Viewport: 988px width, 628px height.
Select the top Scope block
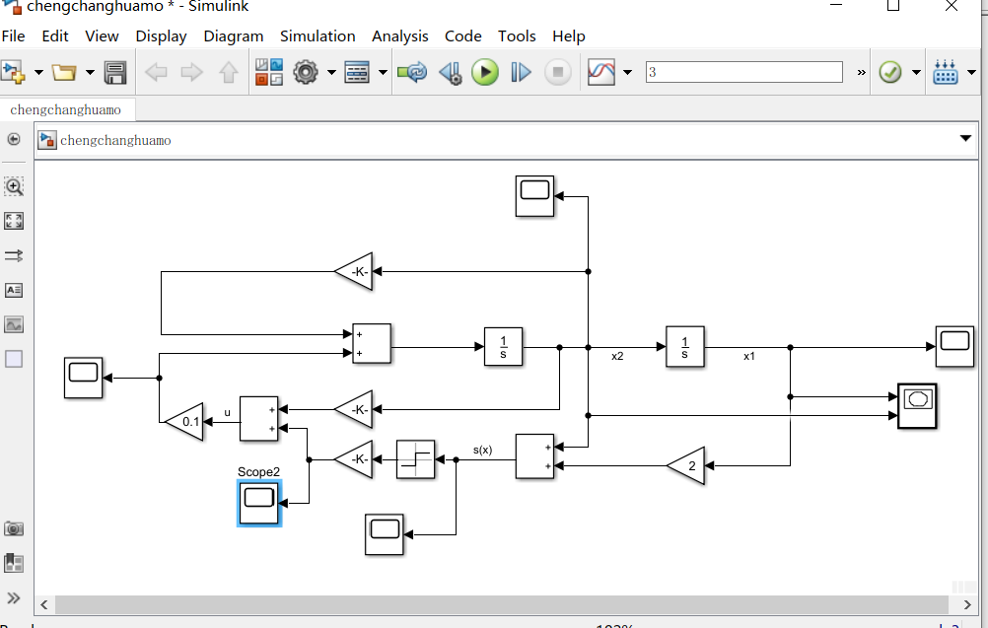535,196
